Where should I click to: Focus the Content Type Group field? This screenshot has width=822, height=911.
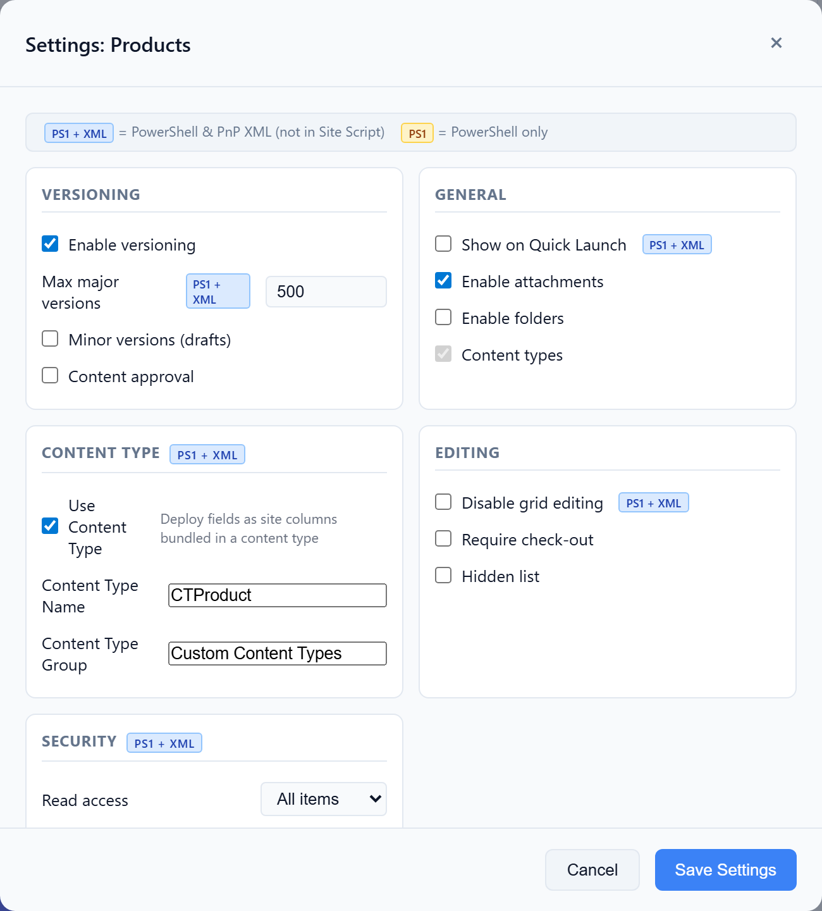[278, 654]
